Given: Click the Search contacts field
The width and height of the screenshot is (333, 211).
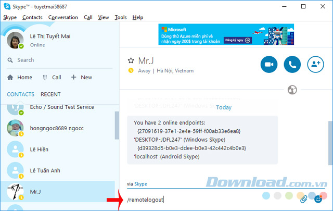Looking at the screenshot, I should [x=59, y=60].
